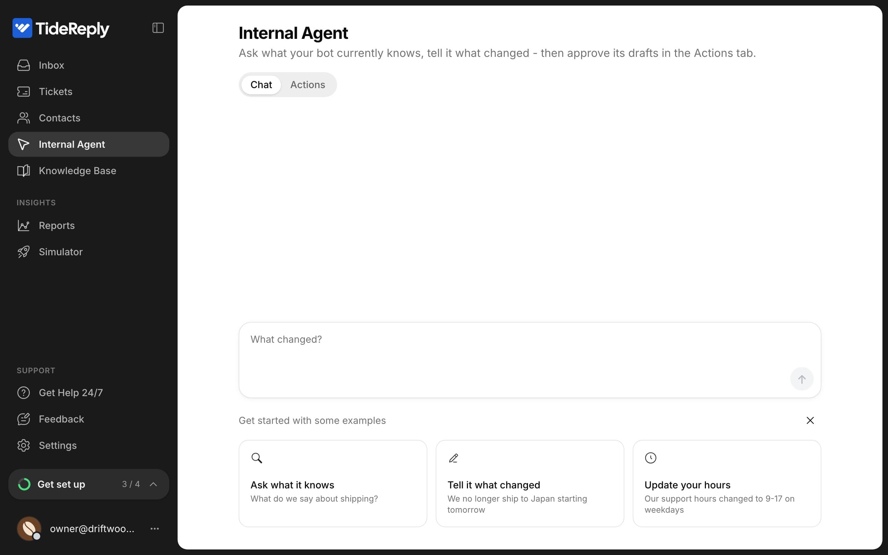Click the Feedback label under Support

[61, 419]
